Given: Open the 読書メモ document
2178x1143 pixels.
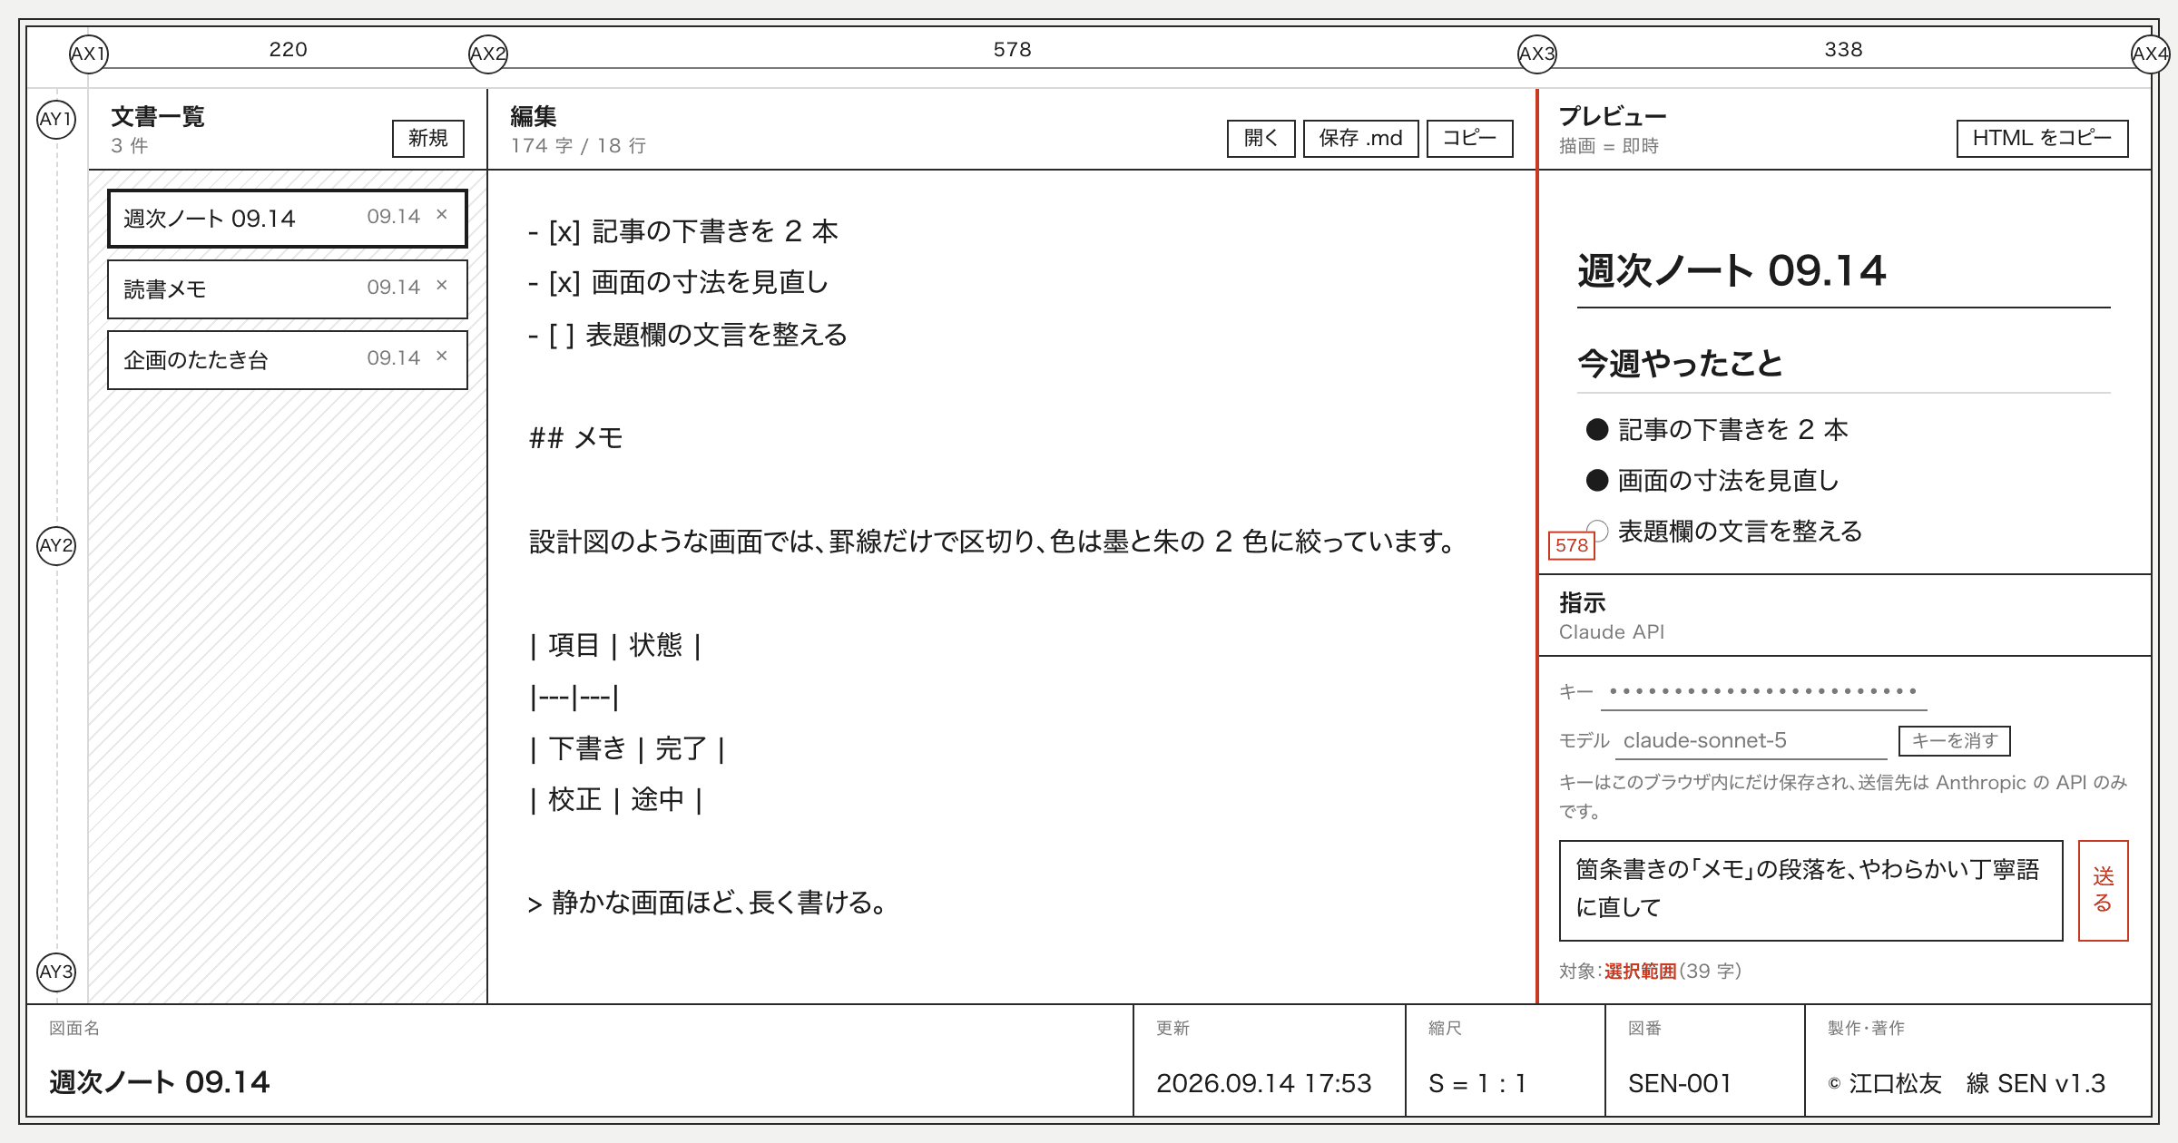Looking at the screenshot, I should tap(288, 289).
